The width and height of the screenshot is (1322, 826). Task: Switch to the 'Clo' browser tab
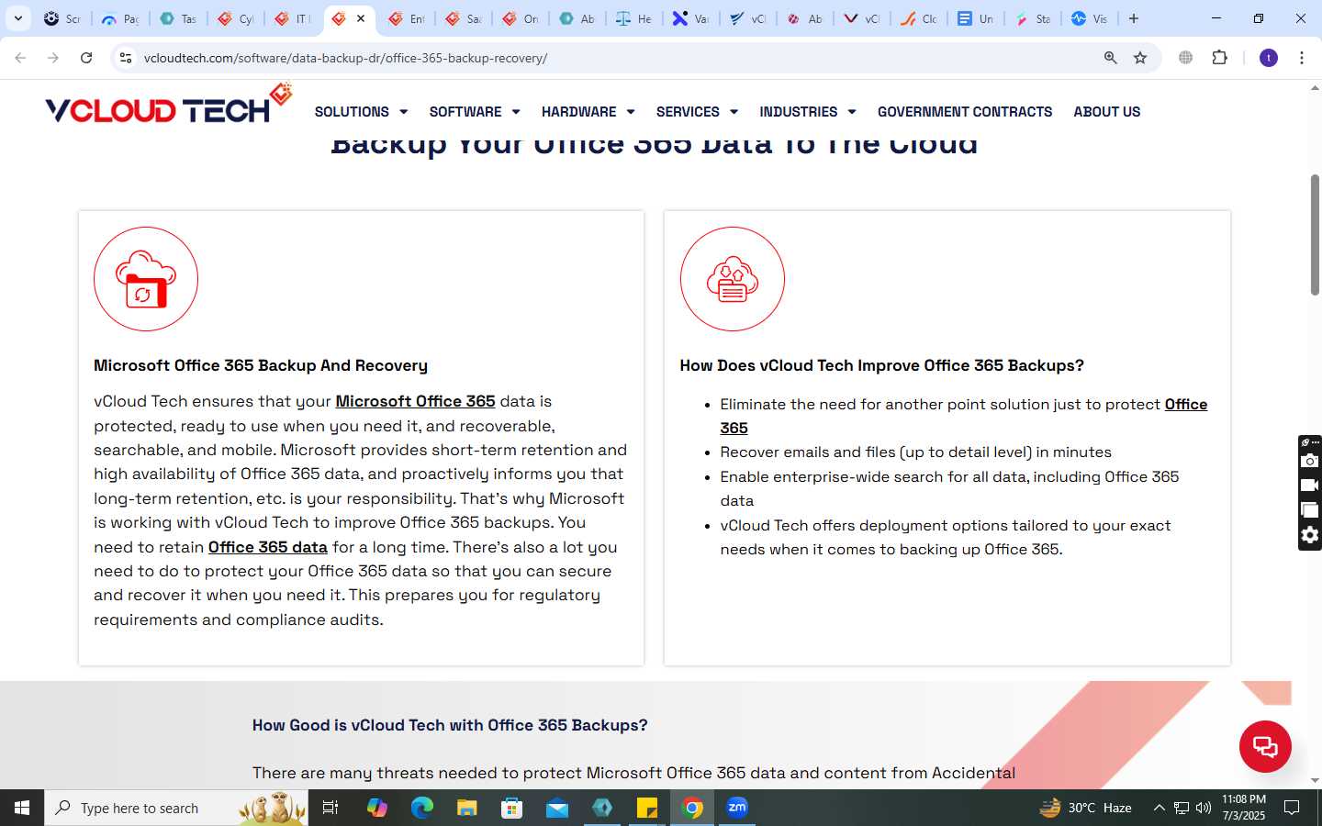(918, 18)
